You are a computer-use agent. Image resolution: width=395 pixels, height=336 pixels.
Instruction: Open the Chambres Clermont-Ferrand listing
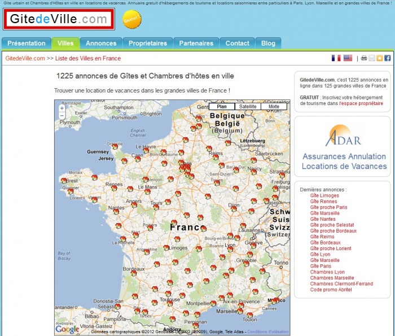341,284
